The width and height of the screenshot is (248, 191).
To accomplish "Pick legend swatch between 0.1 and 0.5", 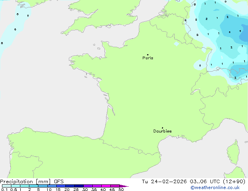I will [7, 186].
